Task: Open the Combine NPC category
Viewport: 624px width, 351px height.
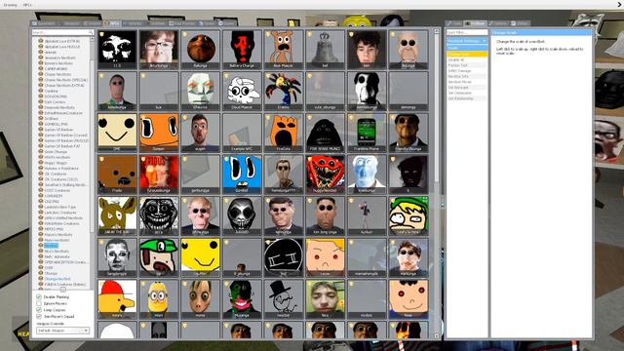Action: pos(51,91)
